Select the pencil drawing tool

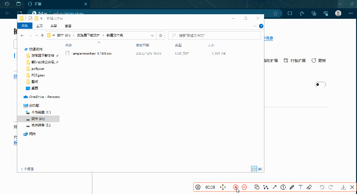[x=292, y=187]
